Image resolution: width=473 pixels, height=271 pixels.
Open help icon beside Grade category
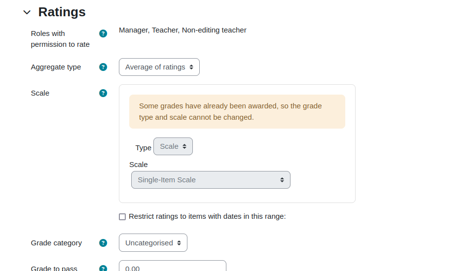click(x=103, y=243)
